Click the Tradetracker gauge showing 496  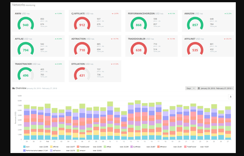(x=26, y=74)
